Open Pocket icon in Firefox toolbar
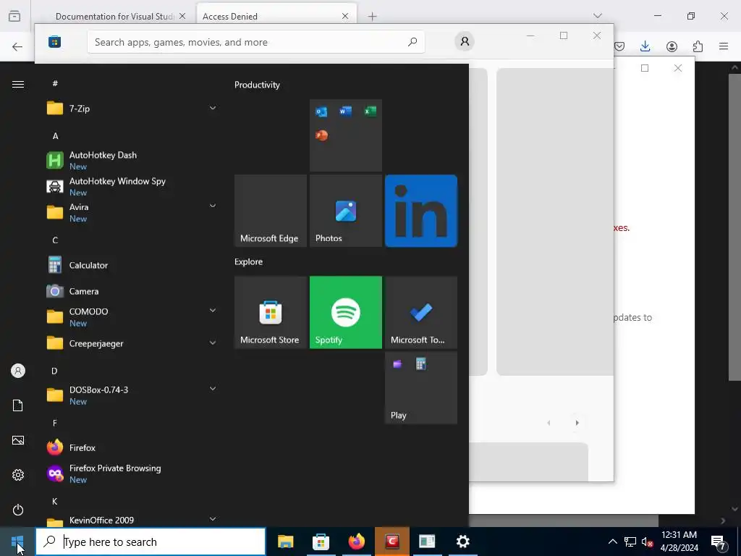The image size is (741, 556). tap(619, 46)
